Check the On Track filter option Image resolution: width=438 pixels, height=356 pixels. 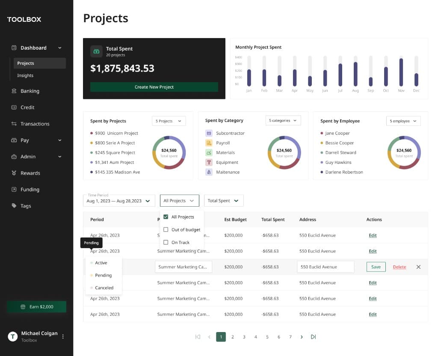click(166, 243)
